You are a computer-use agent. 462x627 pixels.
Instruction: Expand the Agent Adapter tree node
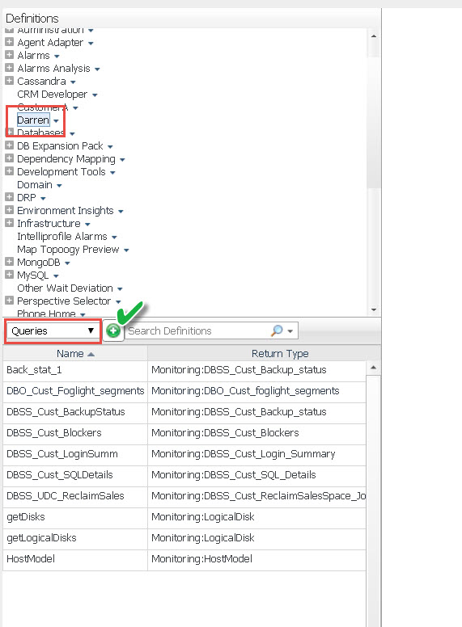(10, 42)
